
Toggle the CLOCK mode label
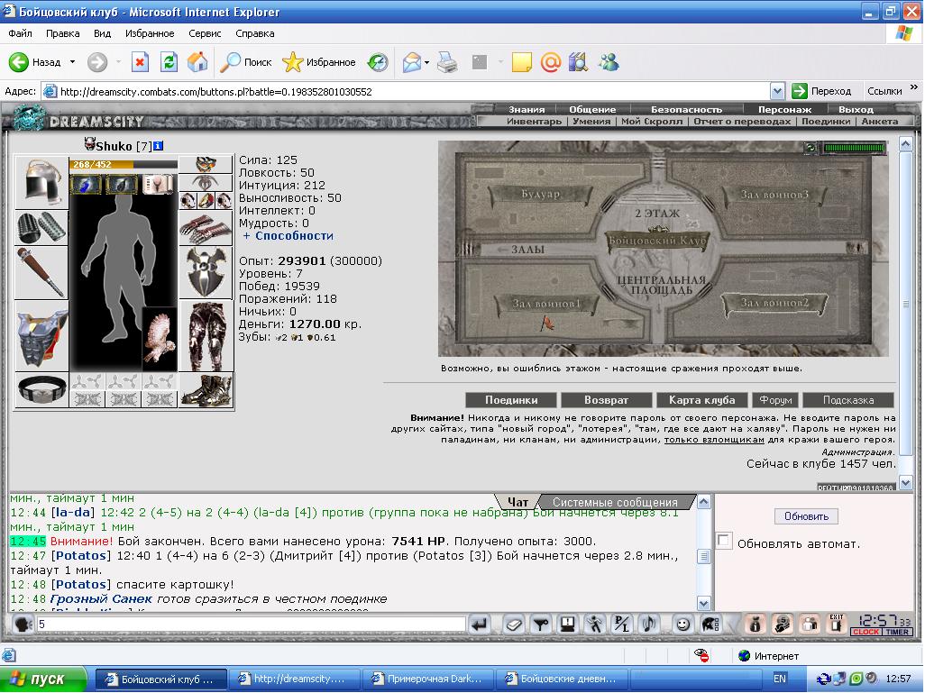point(865,632)
